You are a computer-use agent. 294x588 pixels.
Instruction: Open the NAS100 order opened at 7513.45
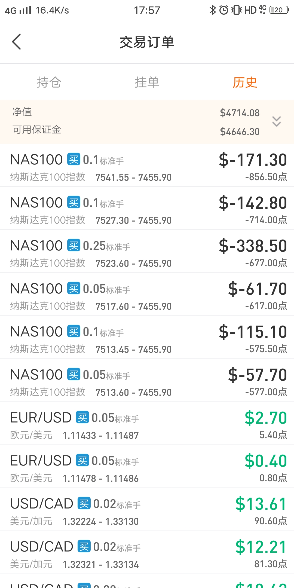click(147, 338)
